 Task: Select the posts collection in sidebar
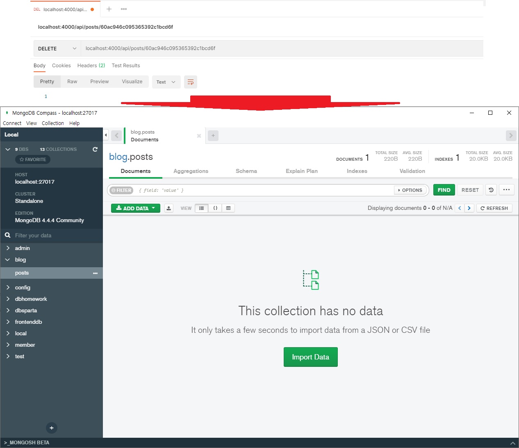click(51, 273)
